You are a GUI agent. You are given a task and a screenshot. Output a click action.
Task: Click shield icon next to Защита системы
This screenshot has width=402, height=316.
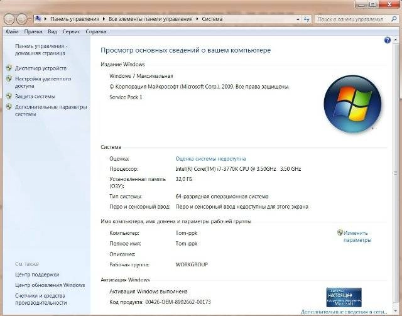9,96
